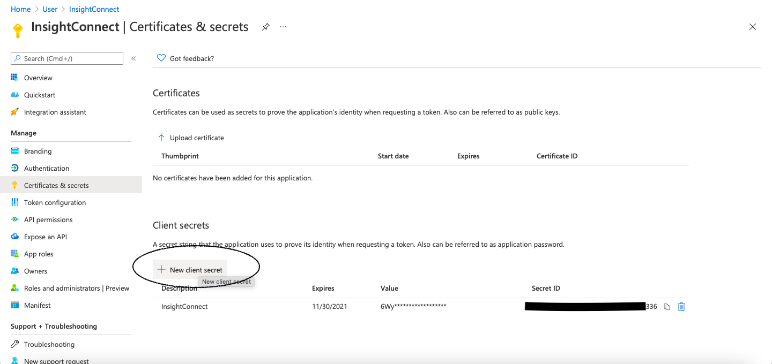The width and height of the screenshot is (772, 364).
Task: Delete the InsightConnect client secret
Action: (681, 307)
